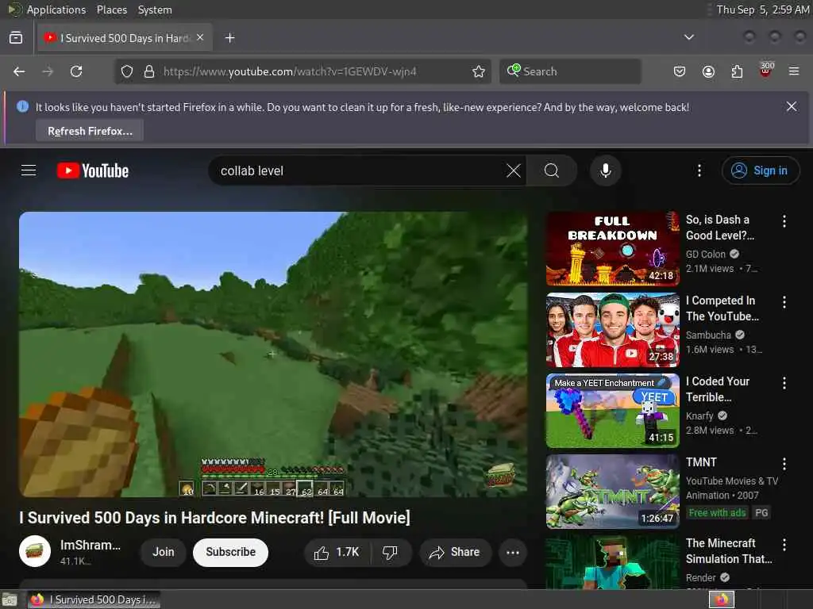Open 'So, is Dash a Good Level' thumbnail
Image resolution: width=813 pixels, height=609 pixels.
point(612,248)
